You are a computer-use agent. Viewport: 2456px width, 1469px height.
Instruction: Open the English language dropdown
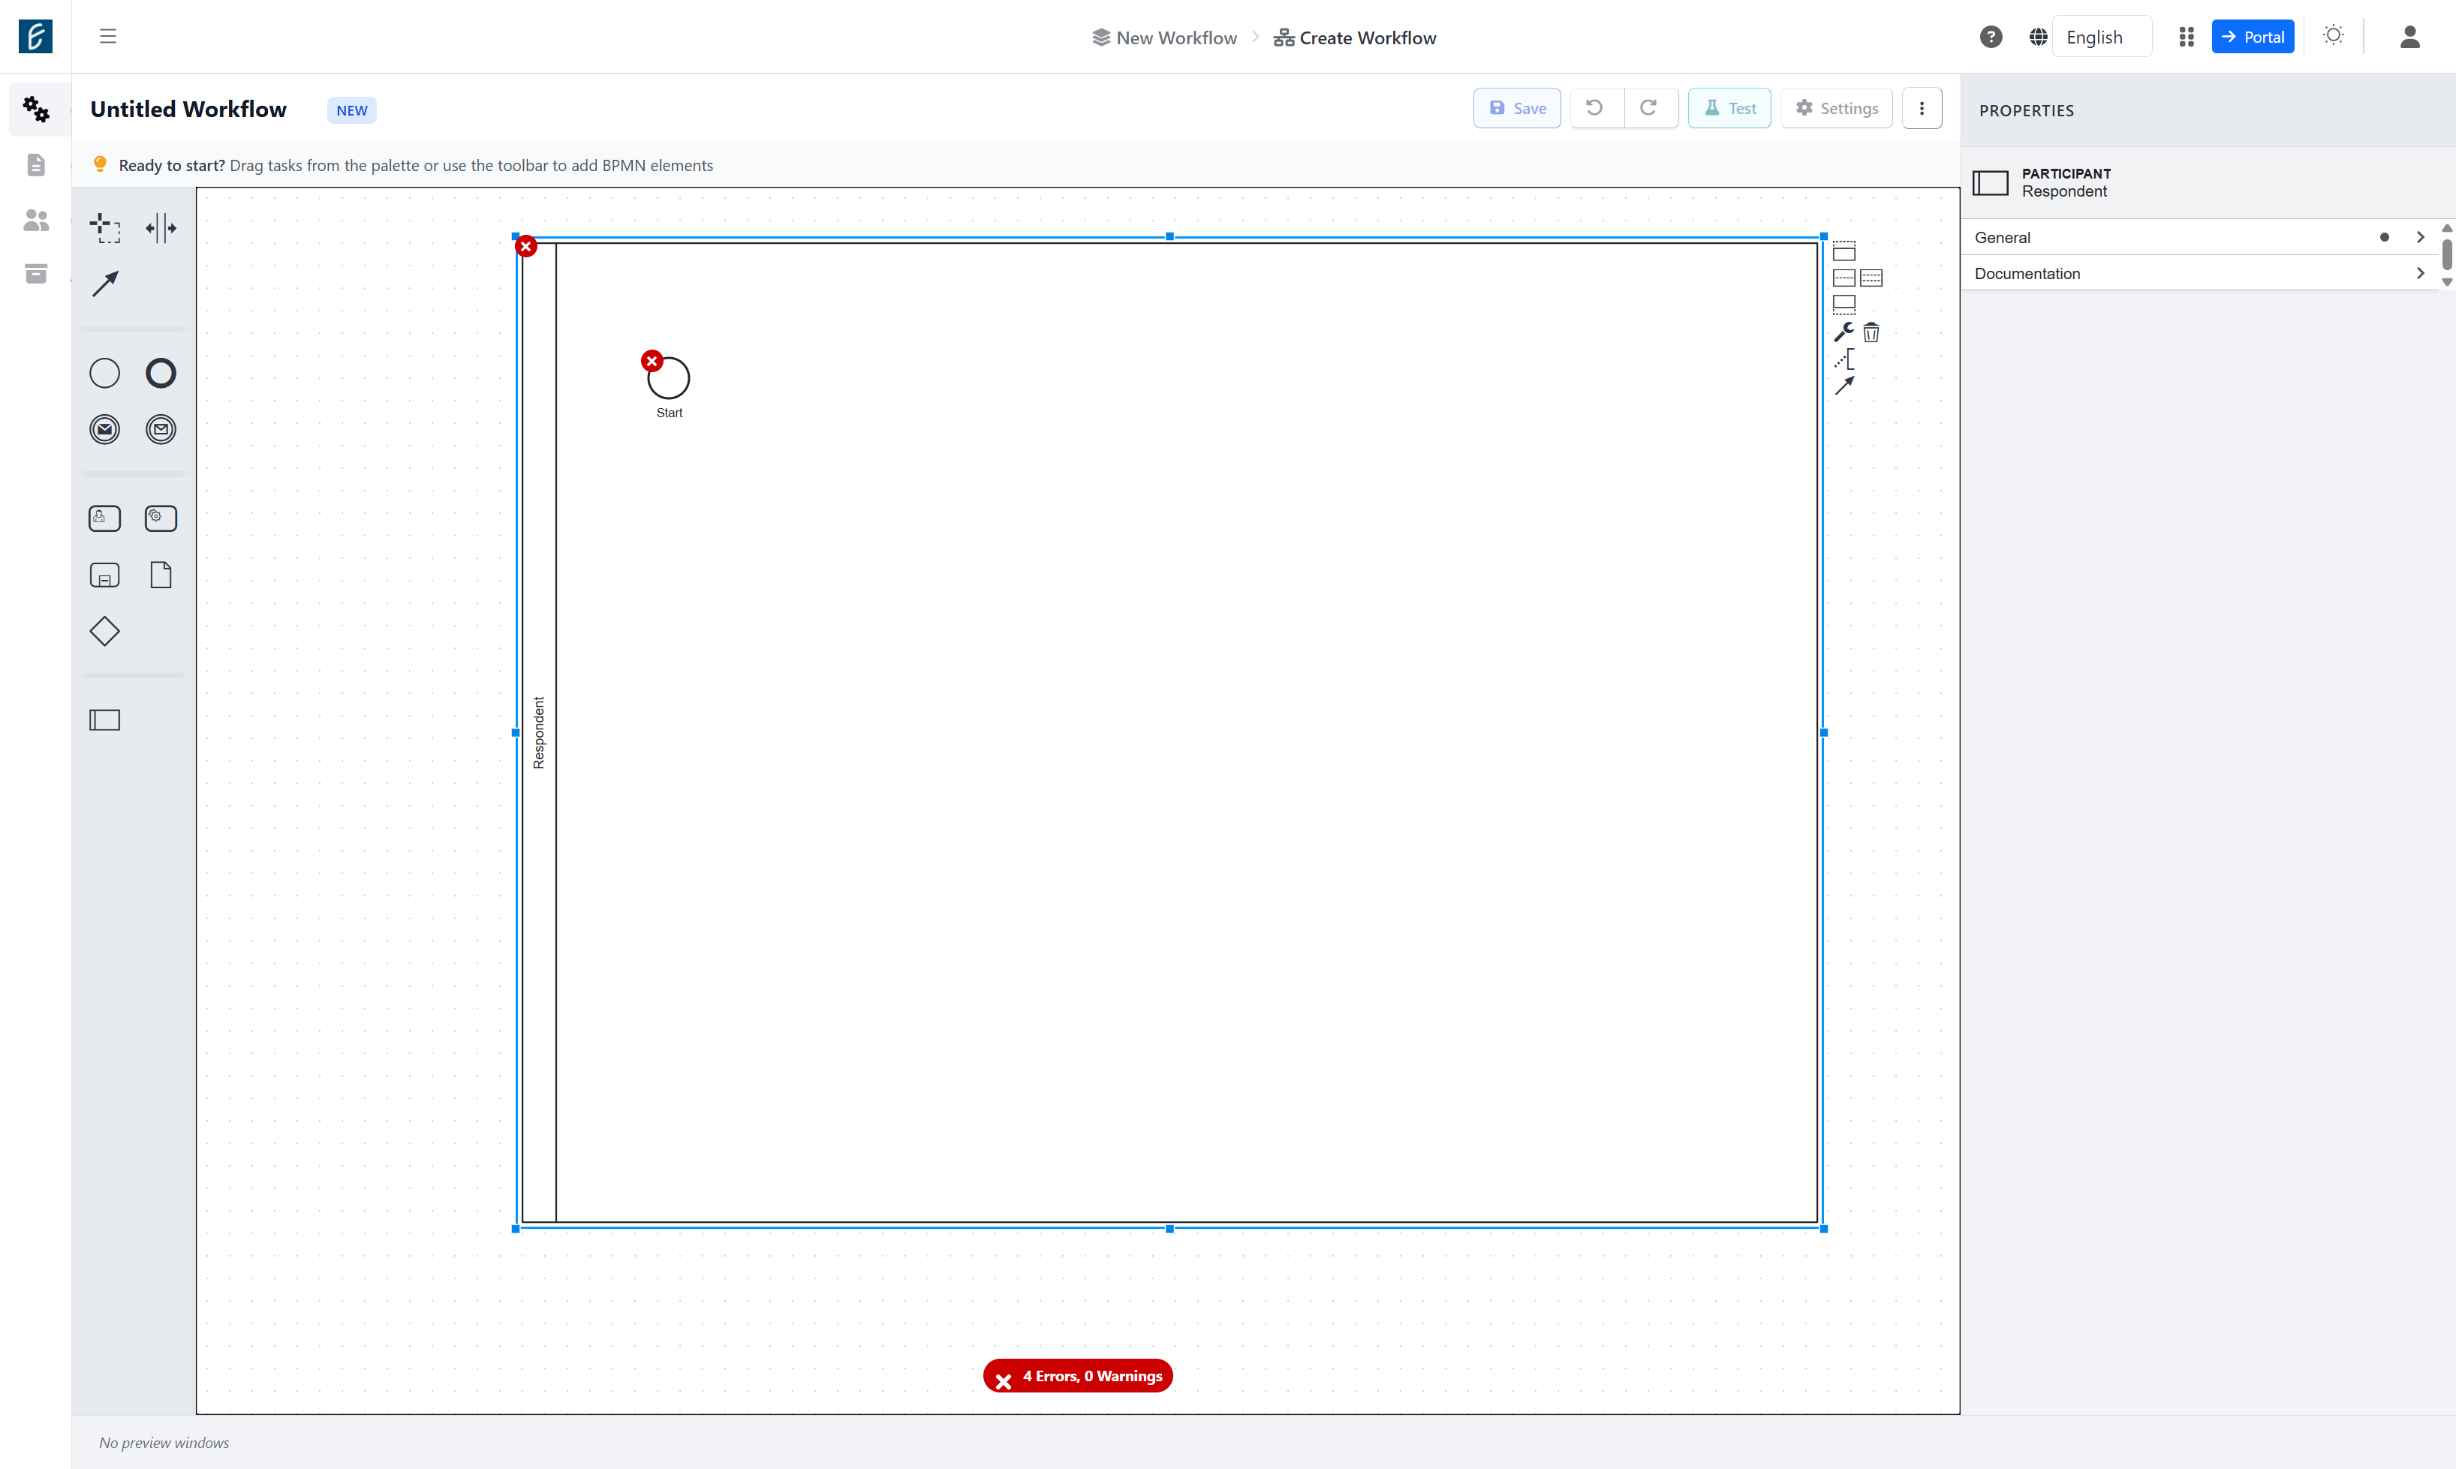click(2102, 37)
